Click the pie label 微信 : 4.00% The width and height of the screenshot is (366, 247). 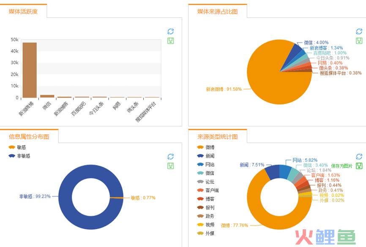pyautogui.click(x=316, y=43)
